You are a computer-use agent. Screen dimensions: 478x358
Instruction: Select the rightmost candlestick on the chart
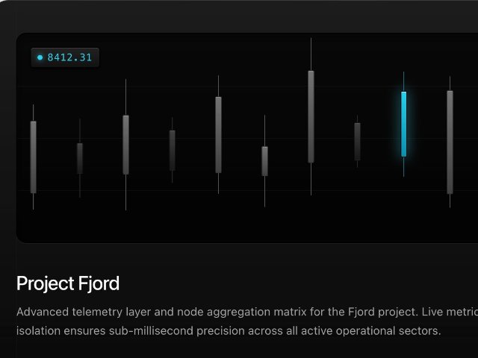[x=450, y=142]
